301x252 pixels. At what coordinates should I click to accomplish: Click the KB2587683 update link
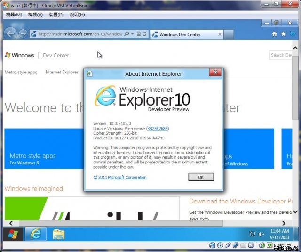coord(158,129)
